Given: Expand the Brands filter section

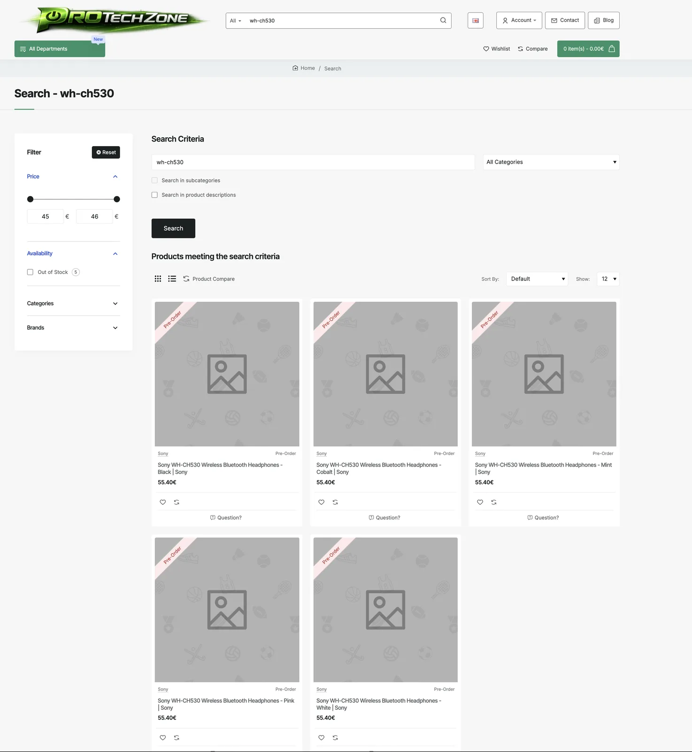Looking at the screenshot, I should coord(73,328).
